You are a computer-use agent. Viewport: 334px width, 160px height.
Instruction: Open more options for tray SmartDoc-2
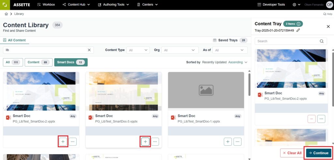(x=321, y=119)
